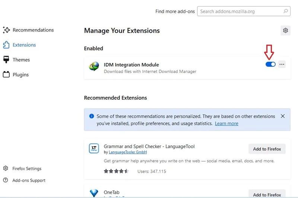Click the blue info icon in notice

coord(92,116)
